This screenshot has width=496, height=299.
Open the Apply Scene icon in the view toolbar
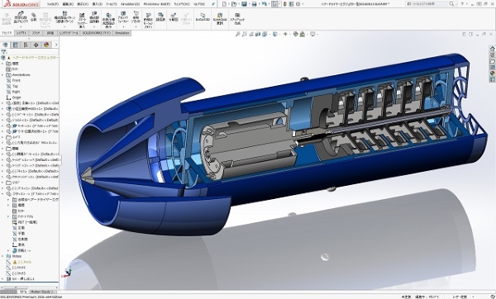click(x=302, y=34)
